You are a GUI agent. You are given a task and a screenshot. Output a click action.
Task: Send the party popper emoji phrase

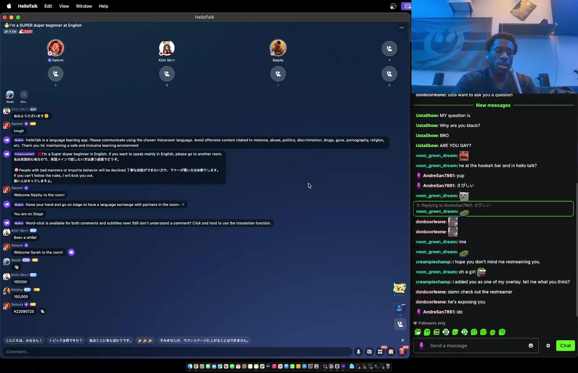145,340
